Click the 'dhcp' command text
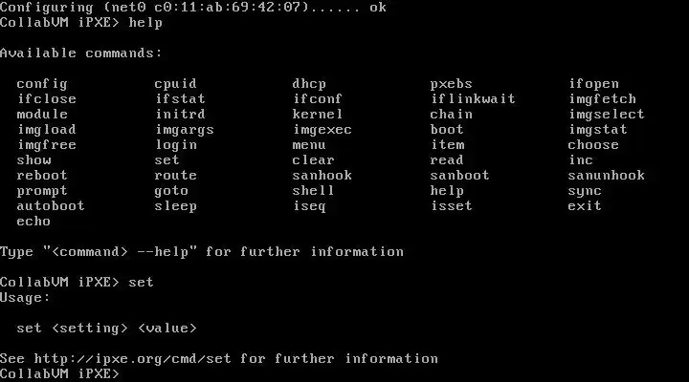This screenshot has height=382, width=689. pos(309,84)
